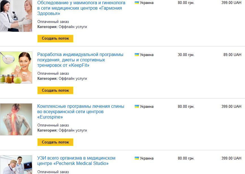Click the 89.00 UAH price of KeepFit

[232, 55]
